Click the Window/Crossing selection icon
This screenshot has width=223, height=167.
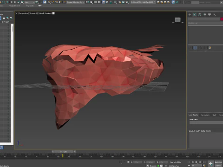coord(7,2)
